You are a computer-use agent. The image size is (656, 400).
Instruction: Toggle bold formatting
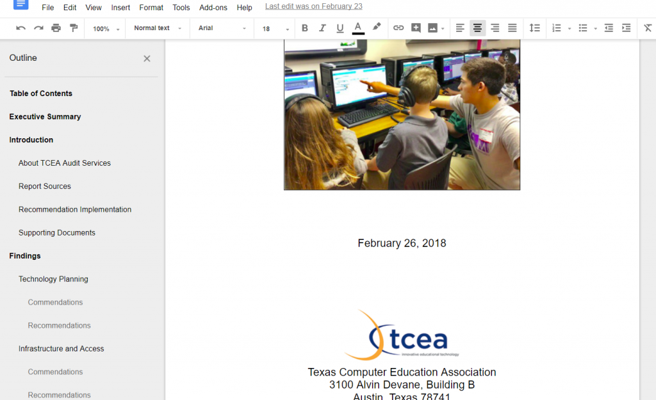point(304,28)
